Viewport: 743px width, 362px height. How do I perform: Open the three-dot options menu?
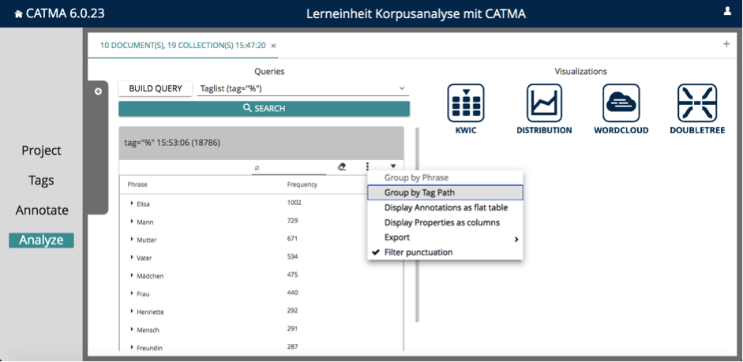coord(368,166)
